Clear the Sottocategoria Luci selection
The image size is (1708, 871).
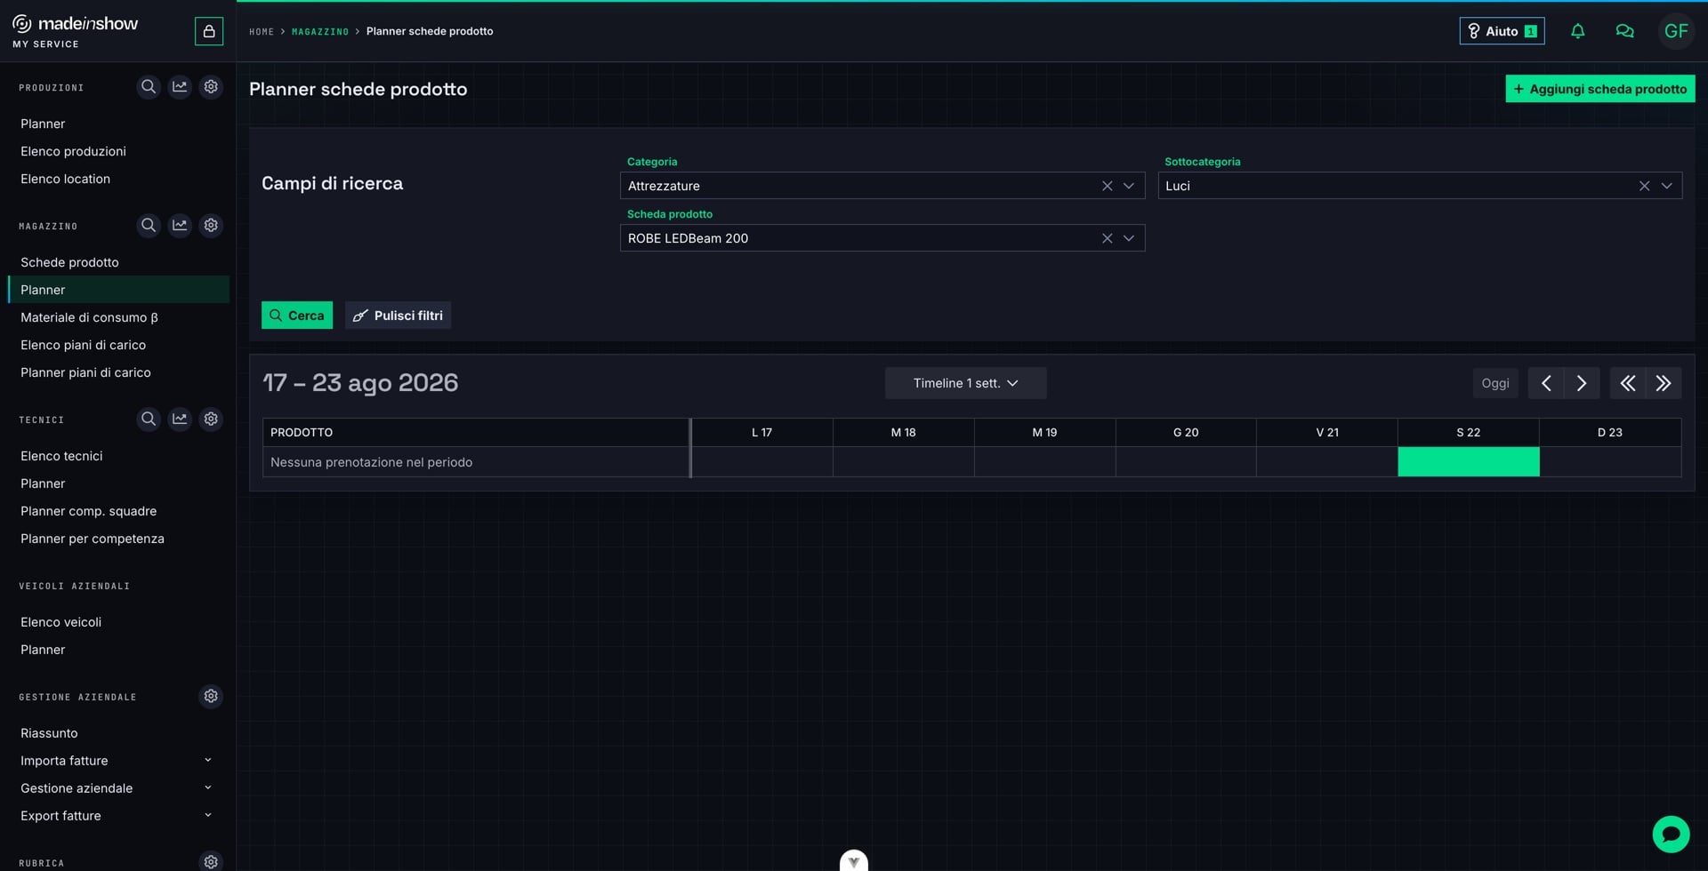tap(1644, 186)
